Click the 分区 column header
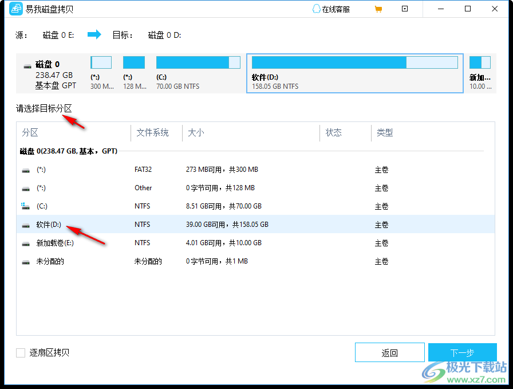The image size is (513, 389). coord(30,132)
